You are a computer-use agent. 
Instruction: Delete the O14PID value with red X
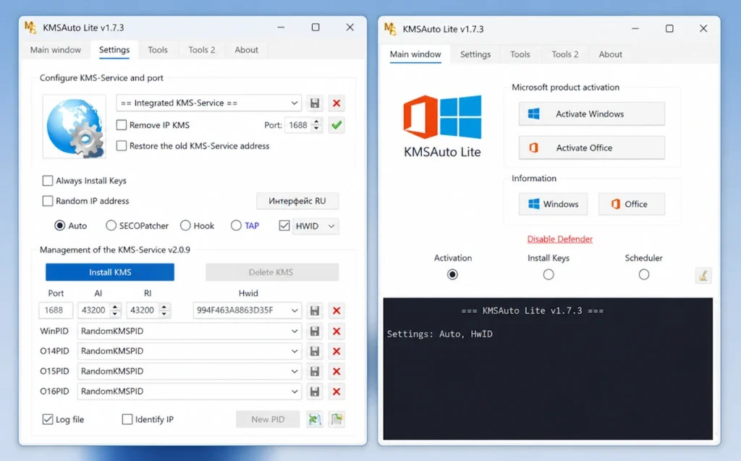[336, 351]
